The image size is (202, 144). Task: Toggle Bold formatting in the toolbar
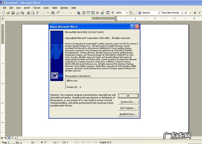[194, 13]
